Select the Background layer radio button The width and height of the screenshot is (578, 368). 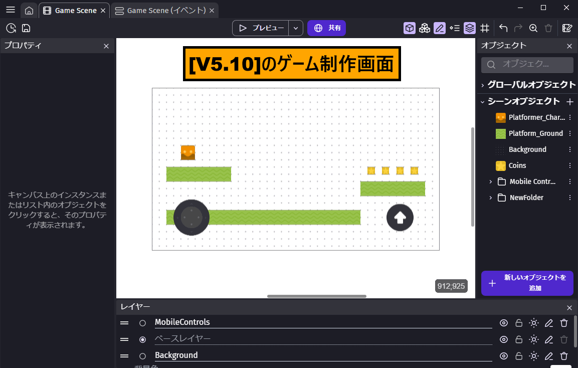[x=143, y=356]
